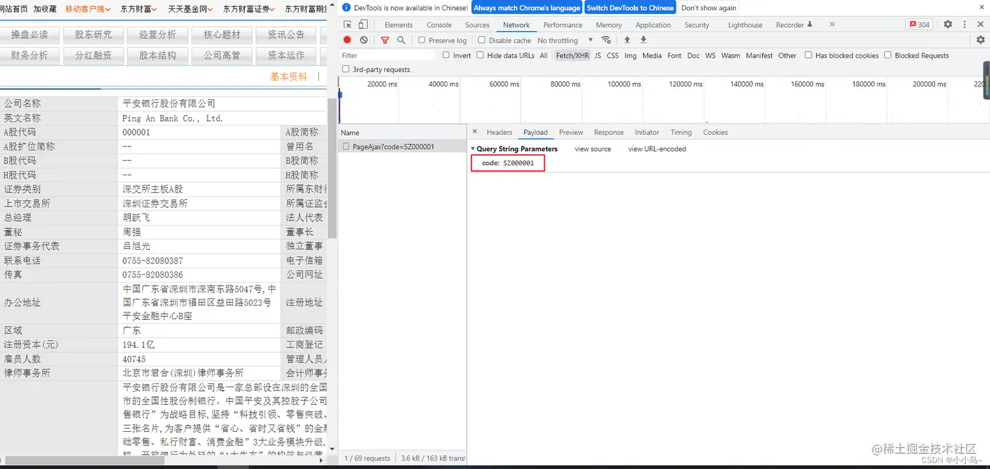The image size is (990, 469).
Task: Activate the inspect element picker icon
Action: click(x=348, y=25)
